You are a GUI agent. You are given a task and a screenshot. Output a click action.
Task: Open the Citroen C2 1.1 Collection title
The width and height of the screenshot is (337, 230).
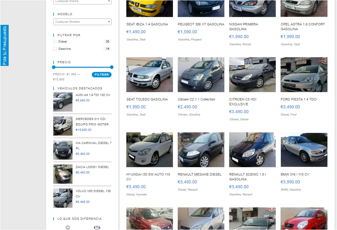point(196,99)
